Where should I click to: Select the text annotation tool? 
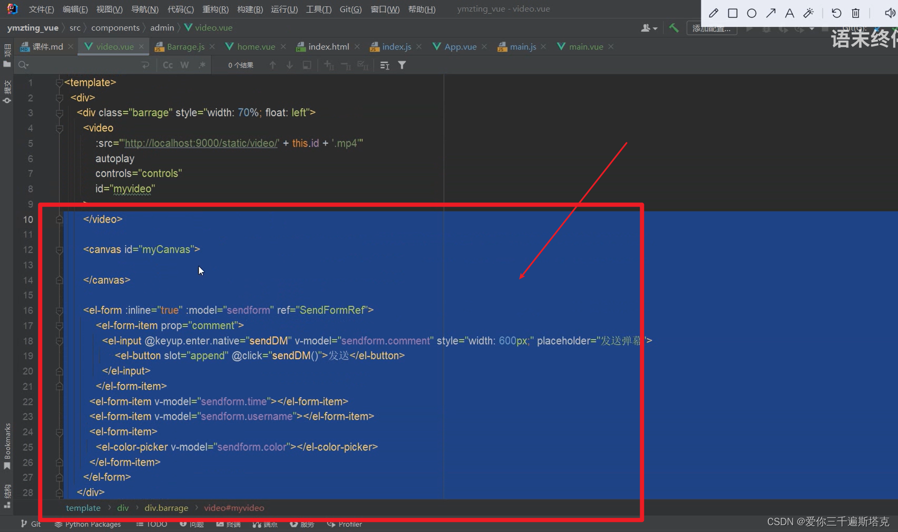tap(789, 13)
